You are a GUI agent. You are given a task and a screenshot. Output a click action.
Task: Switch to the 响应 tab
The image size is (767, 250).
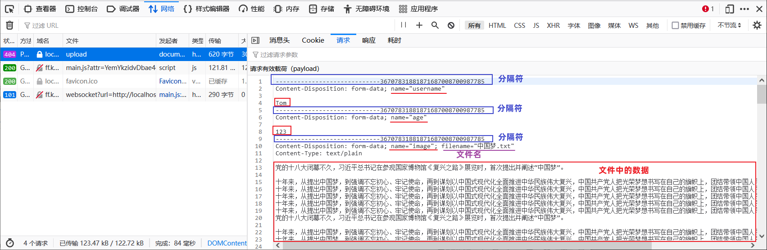369,40
